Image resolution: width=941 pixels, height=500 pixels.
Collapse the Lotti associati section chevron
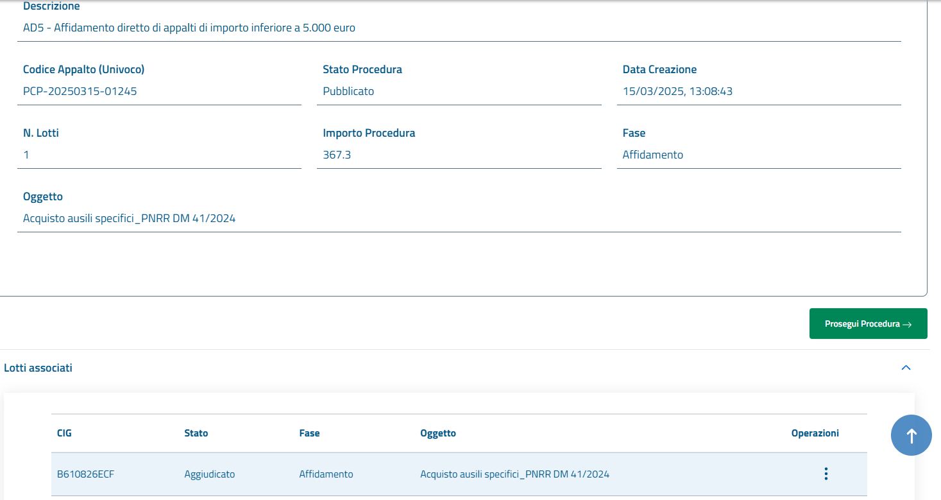tap(906, 368)
